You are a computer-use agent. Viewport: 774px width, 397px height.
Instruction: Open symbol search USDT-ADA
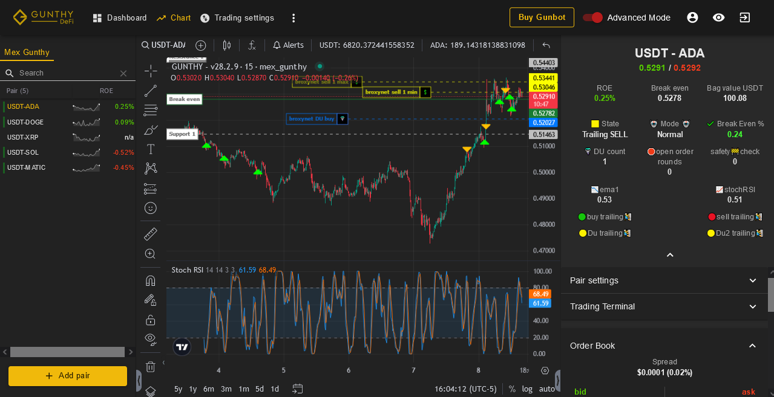(163, 45)
